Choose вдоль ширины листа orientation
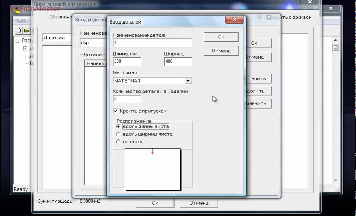The height and width of the screenshot is (216, 356). [118, 134]
